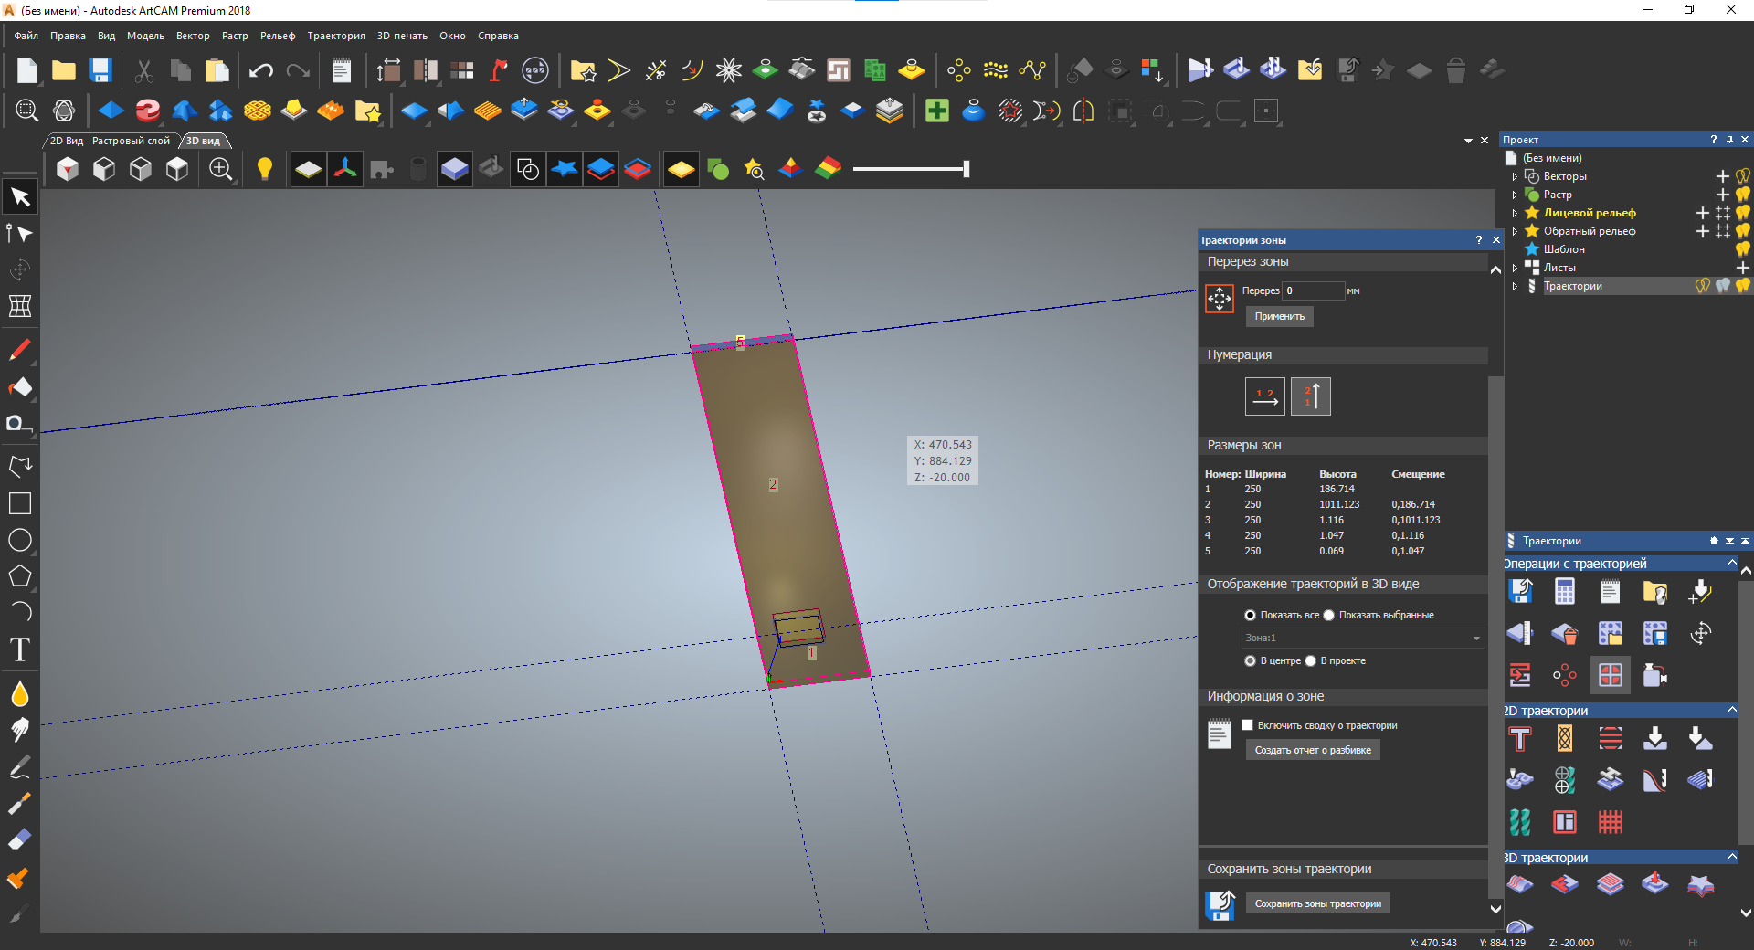Click 'Сохранить зоны траектории' button
Image resolution: width=1754 pixels, height=950 pixels.
pyautogui.click(x=1318, y=903)
